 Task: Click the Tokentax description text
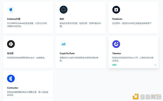coord(133,59)
